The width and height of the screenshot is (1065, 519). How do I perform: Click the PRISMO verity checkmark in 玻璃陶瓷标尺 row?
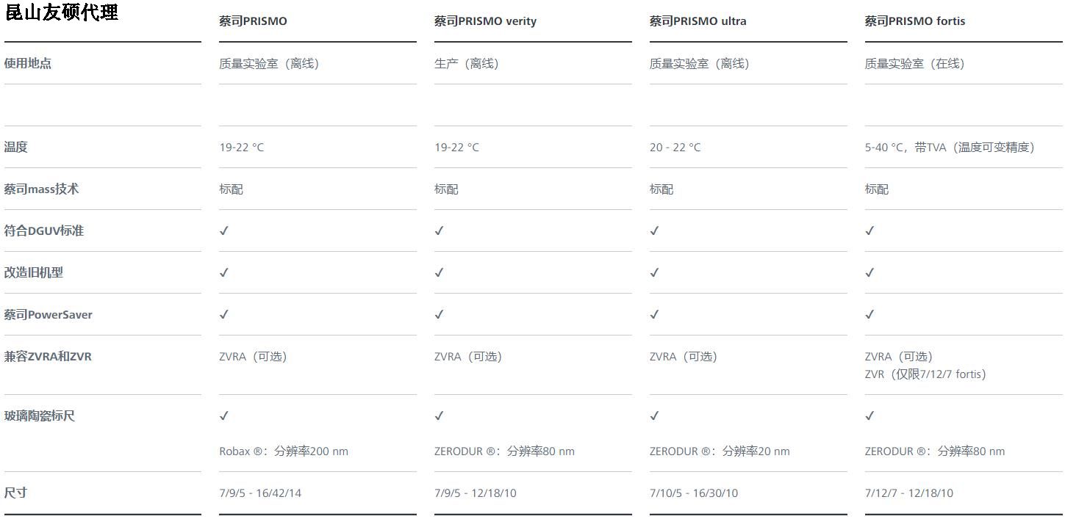pyautogui.click(x=440, y=415)
